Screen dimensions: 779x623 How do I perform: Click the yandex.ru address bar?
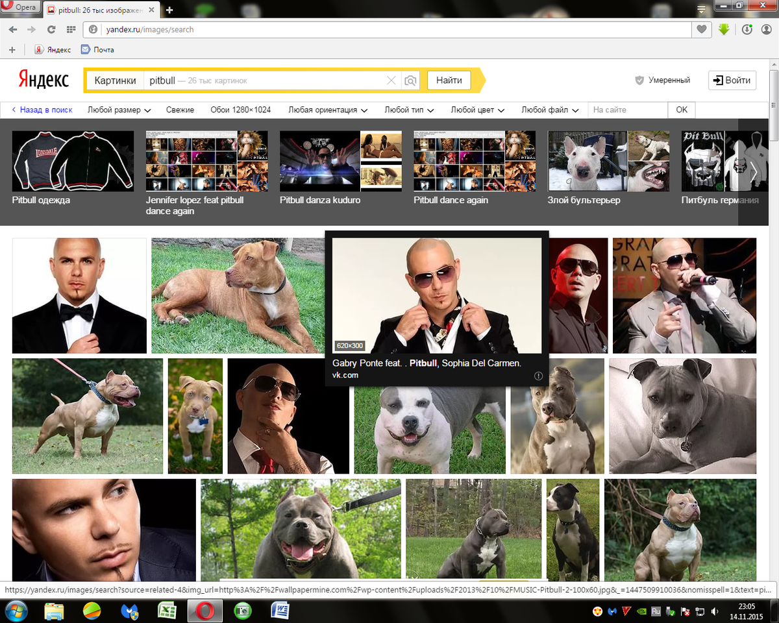pyautogui.click(x=387, y=29)
